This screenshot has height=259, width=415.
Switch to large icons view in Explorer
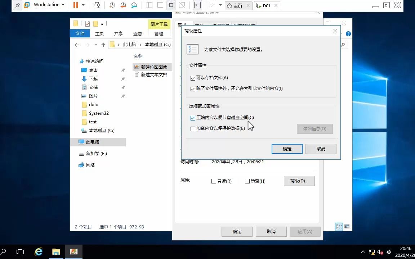(x=347, y=227)
